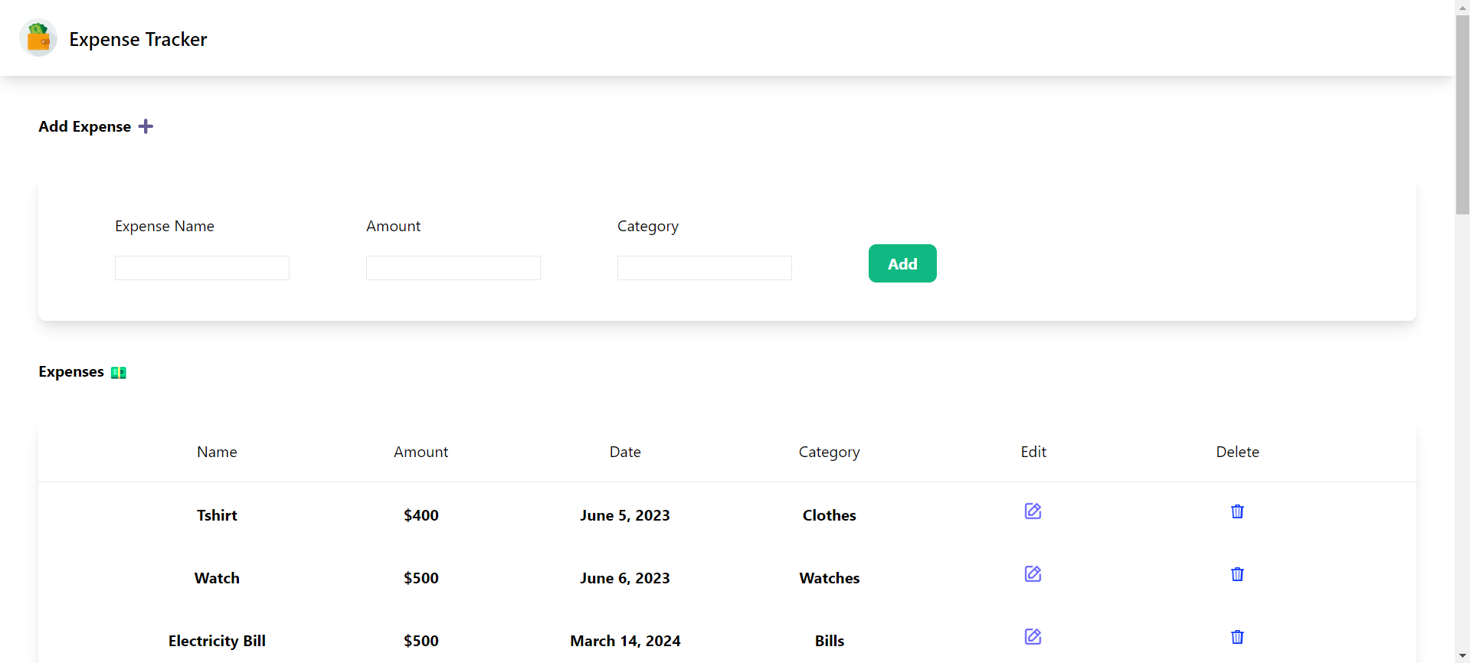1470x663 pixels.
Task: Select the Electricity Bill name cell
Action: coord(217,641)
